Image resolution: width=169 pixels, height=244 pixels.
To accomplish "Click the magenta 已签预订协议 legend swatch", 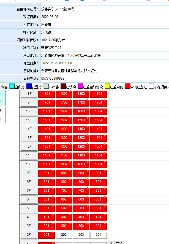I will click(80, 86).
